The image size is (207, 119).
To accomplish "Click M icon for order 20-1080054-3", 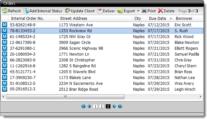I will pos(5,54).
